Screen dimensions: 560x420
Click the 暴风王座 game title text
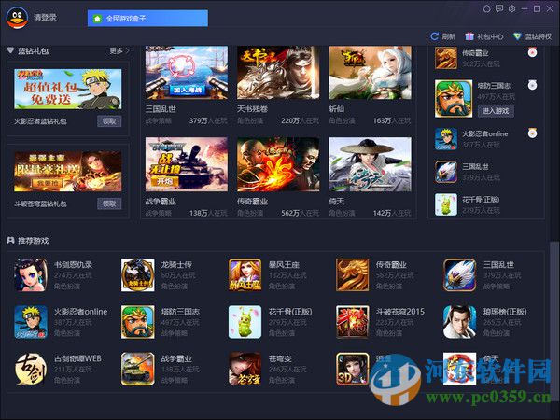click(x=284, y=265)
